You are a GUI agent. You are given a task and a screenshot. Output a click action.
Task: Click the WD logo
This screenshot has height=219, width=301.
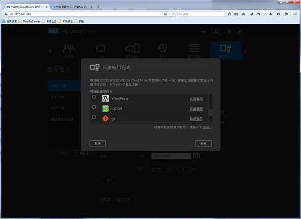[53, 31]
